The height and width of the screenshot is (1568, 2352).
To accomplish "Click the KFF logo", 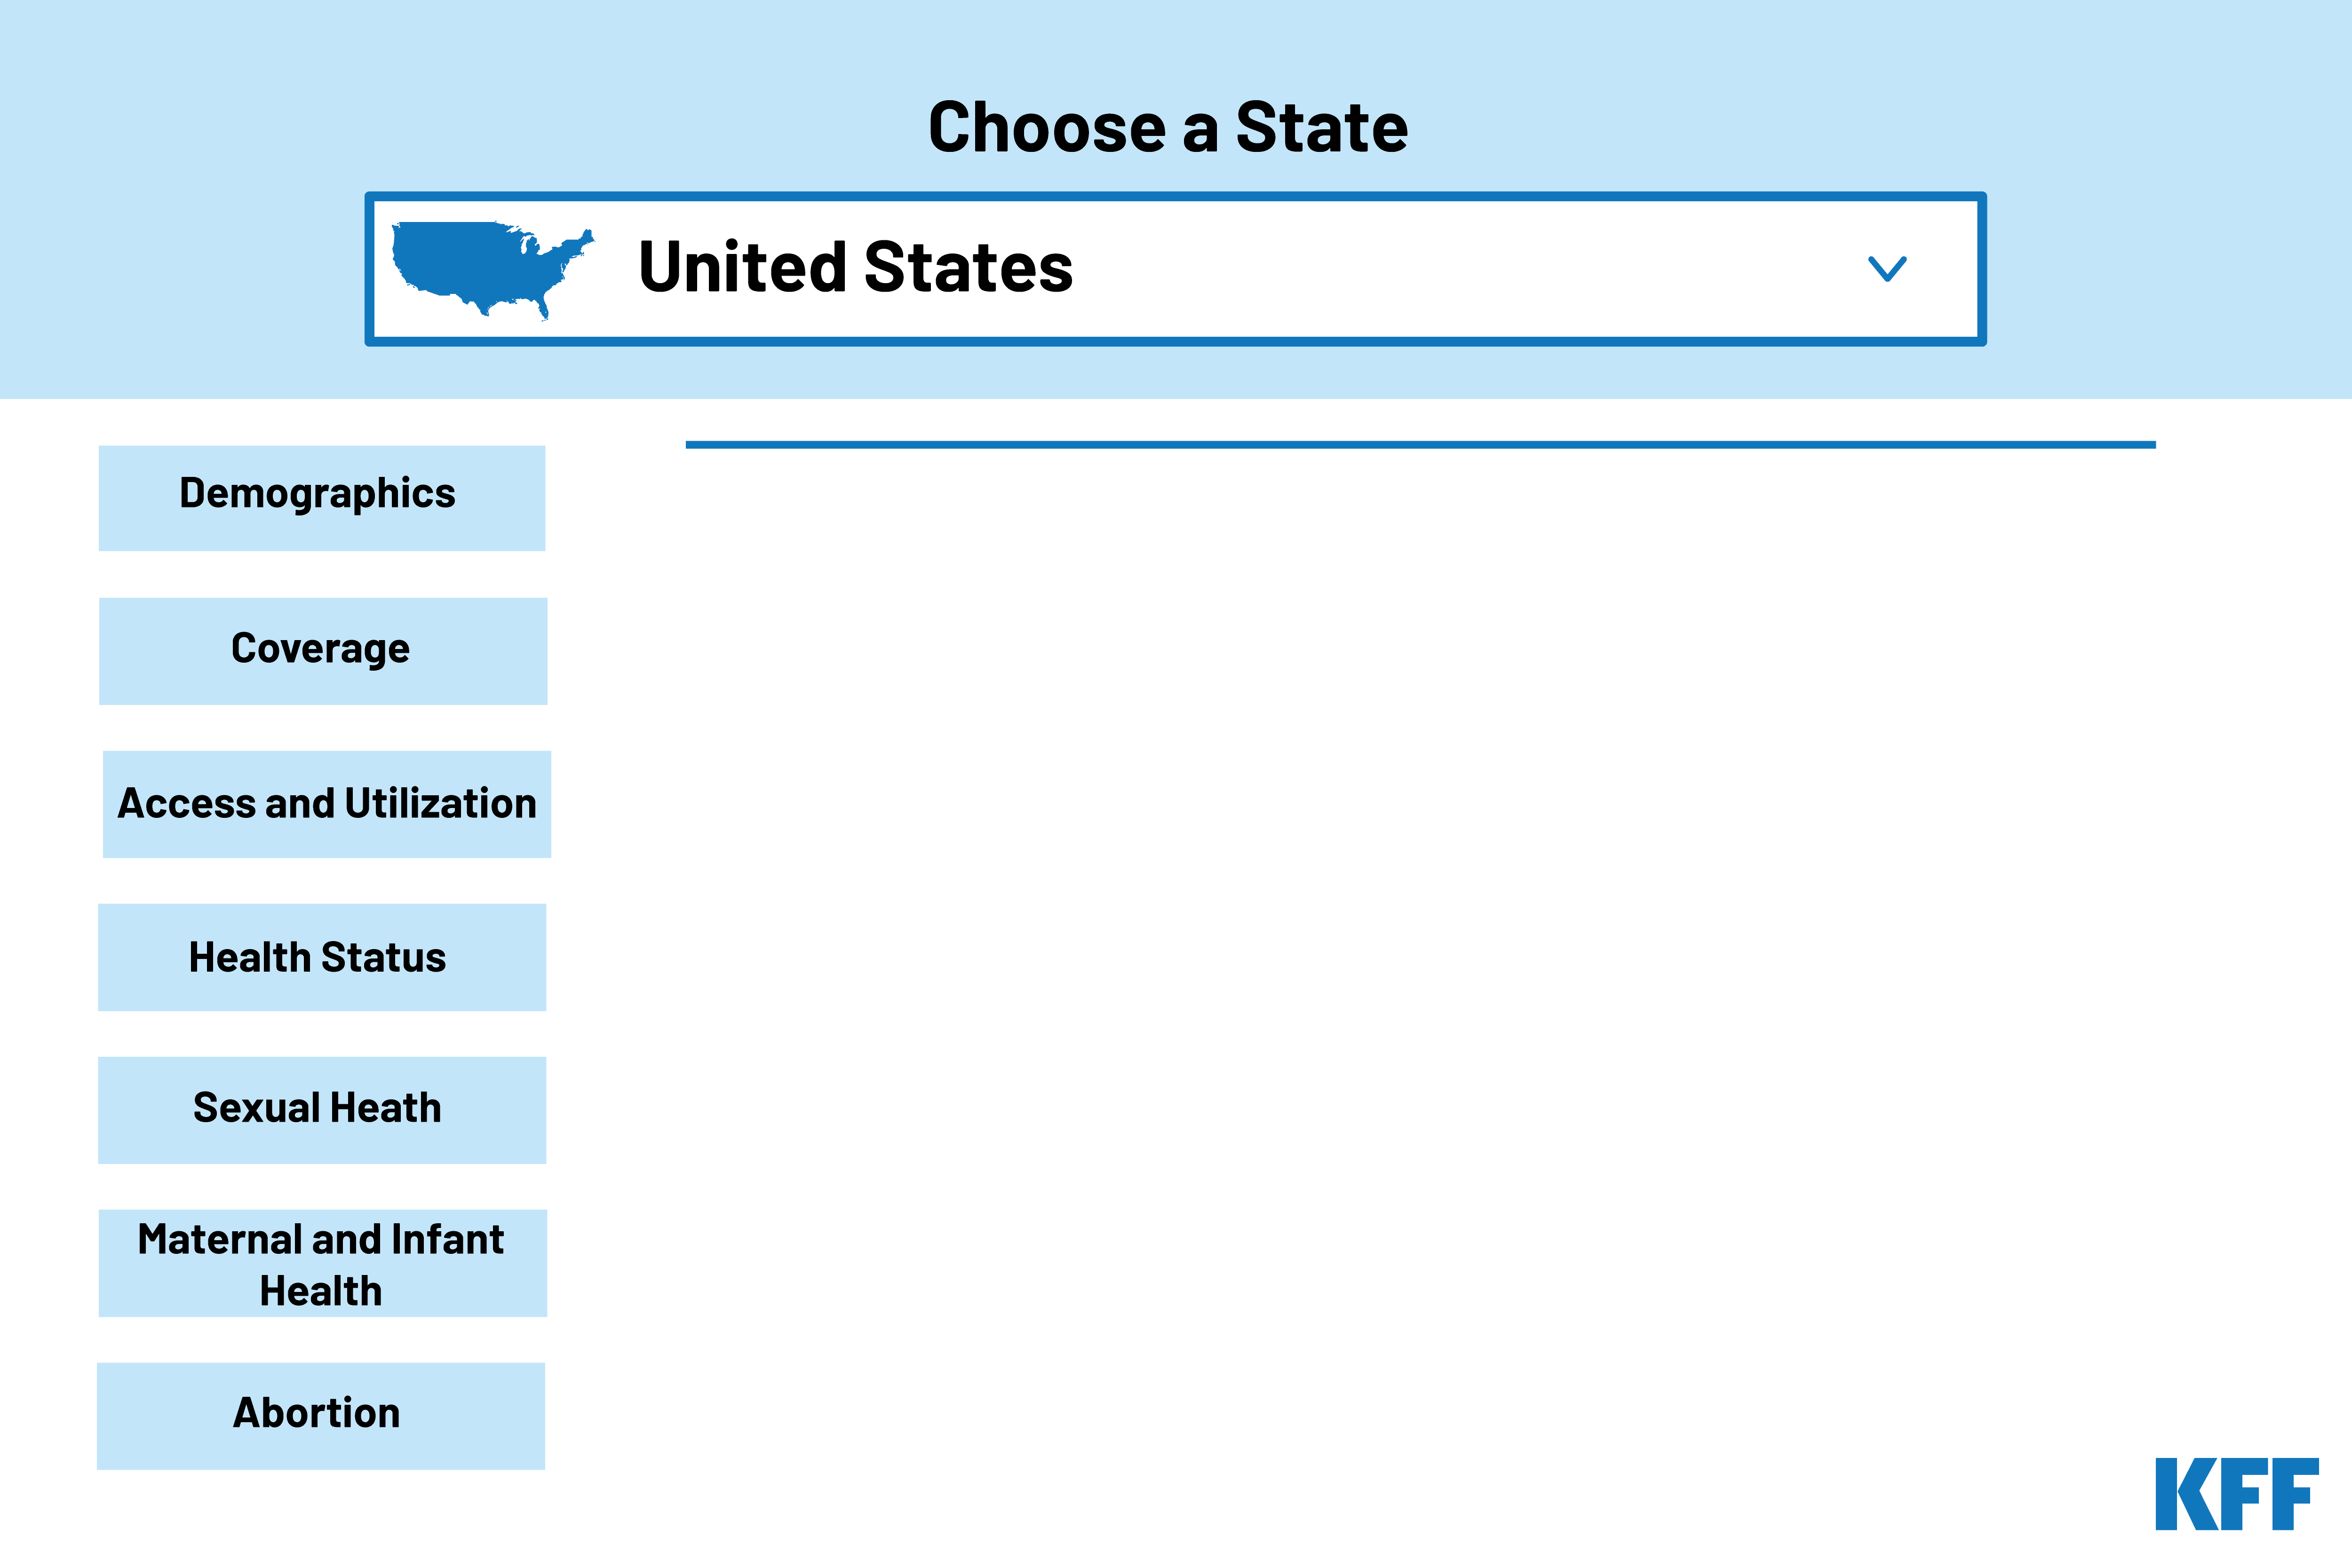I will [2236, 1494].
